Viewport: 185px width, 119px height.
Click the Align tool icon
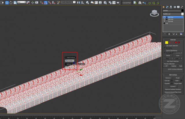(83, 3)
